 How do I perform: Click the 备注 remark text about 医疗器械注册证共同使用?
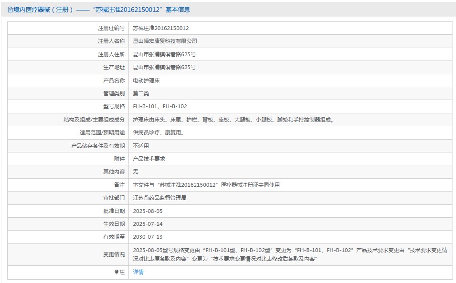pyautogui.click(x=206, y=185)
